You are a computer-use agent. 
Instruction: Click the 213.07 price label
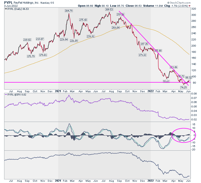pyautogui.click(x=40, y=39)
